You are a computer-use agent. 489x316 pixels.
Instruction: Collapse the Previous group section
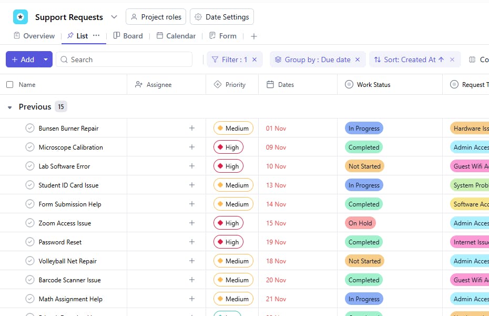click(9, 107)
